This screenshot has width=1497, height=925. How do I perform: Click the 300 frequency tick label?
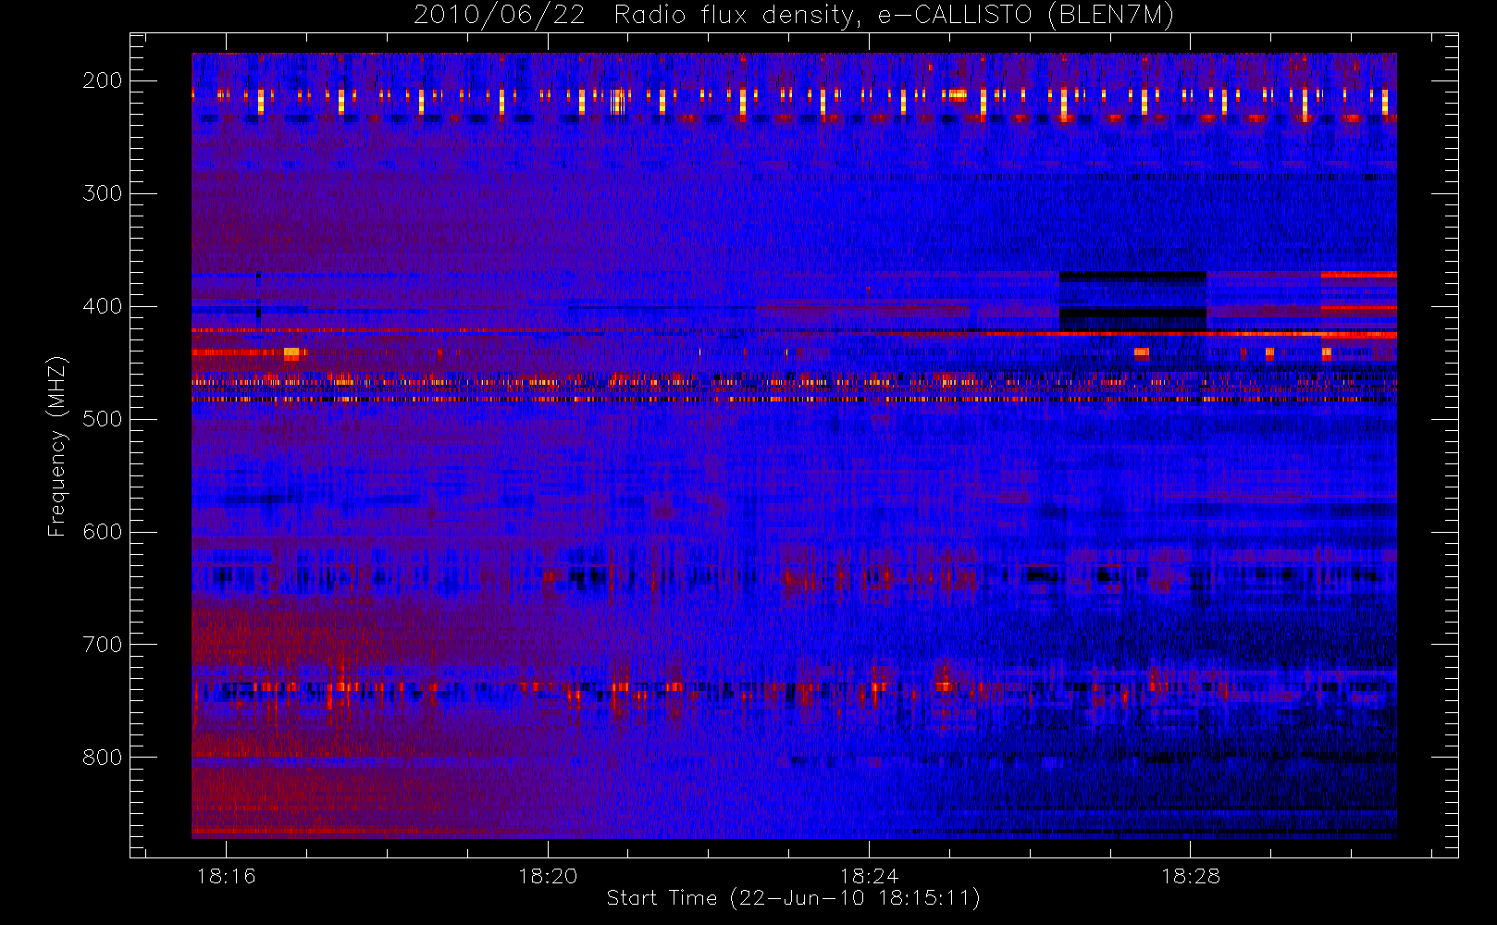click(102, 193)
